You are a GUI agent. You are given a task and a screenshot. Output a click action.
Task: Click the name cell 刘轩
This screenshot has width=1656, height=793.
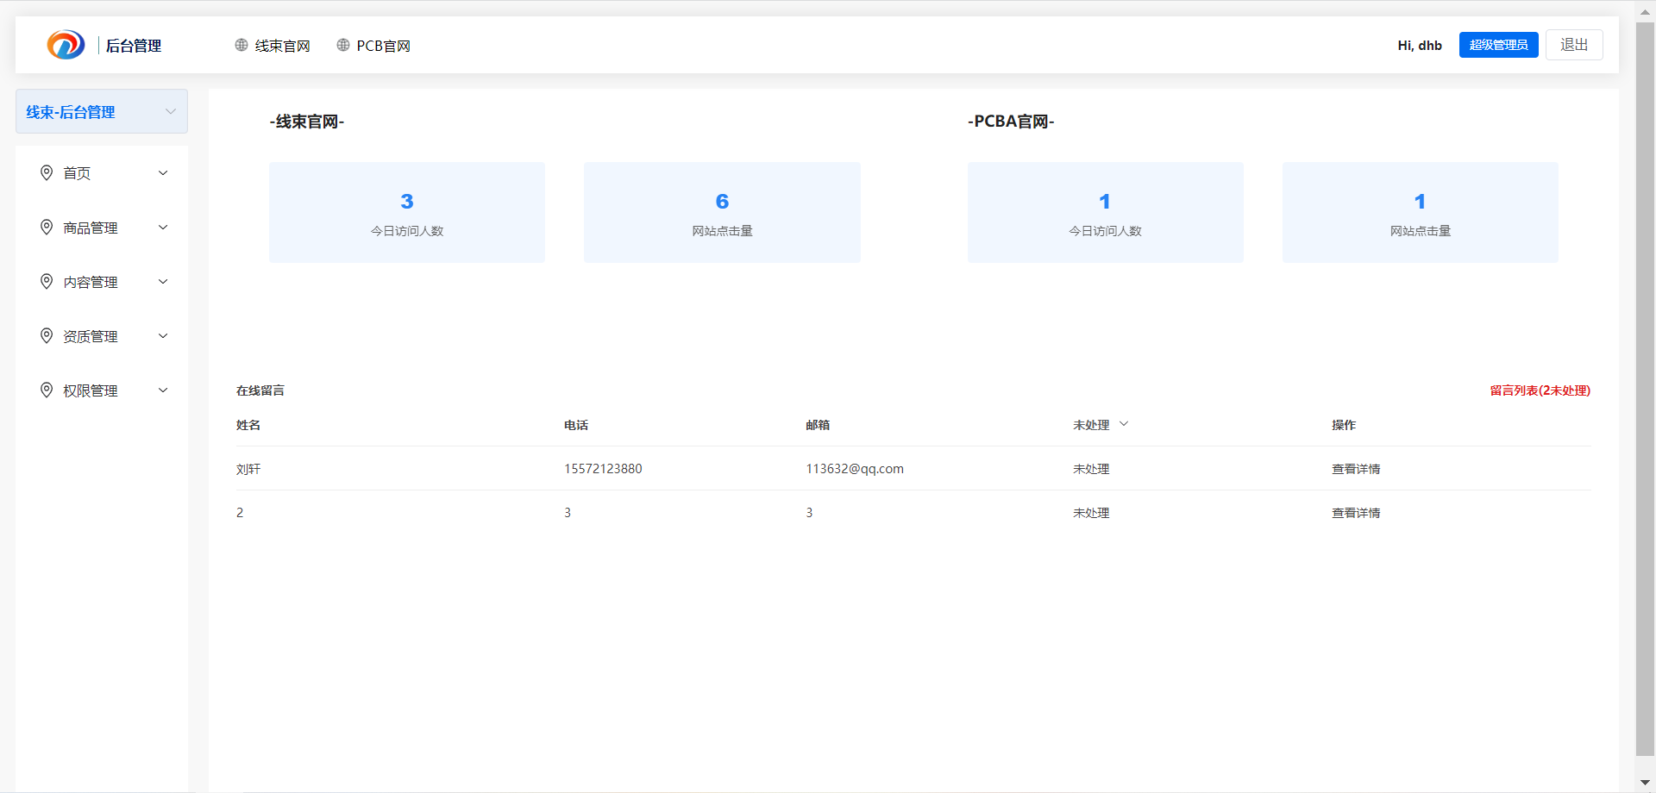coord(248,469)
